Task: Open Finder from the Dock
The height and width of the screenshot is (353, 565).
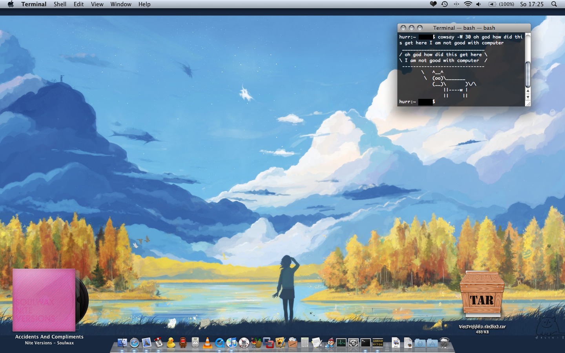Action: [x=122, y=343]
